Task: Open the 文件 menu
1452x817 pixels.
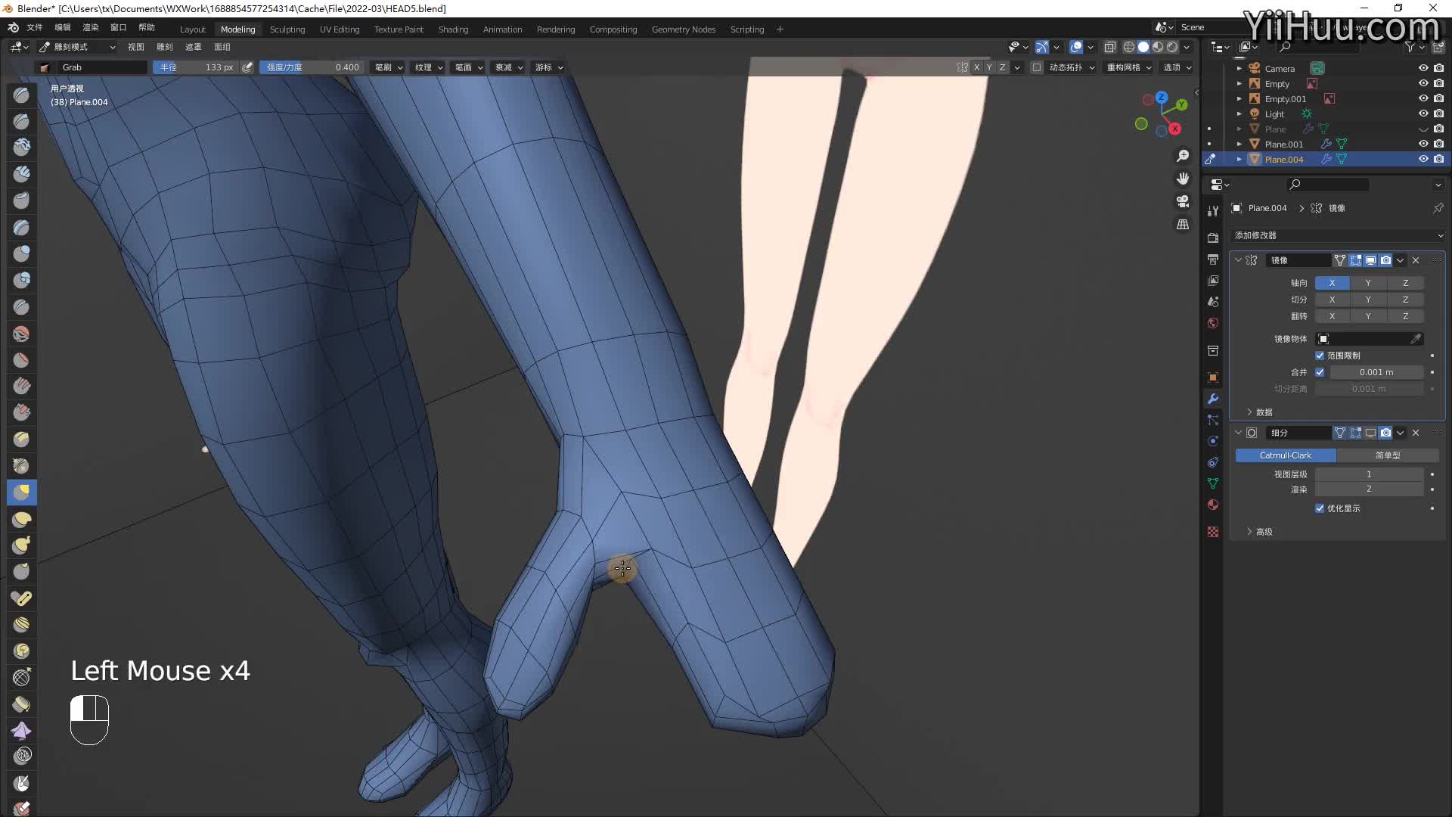Action: click(x=35, y=27)
